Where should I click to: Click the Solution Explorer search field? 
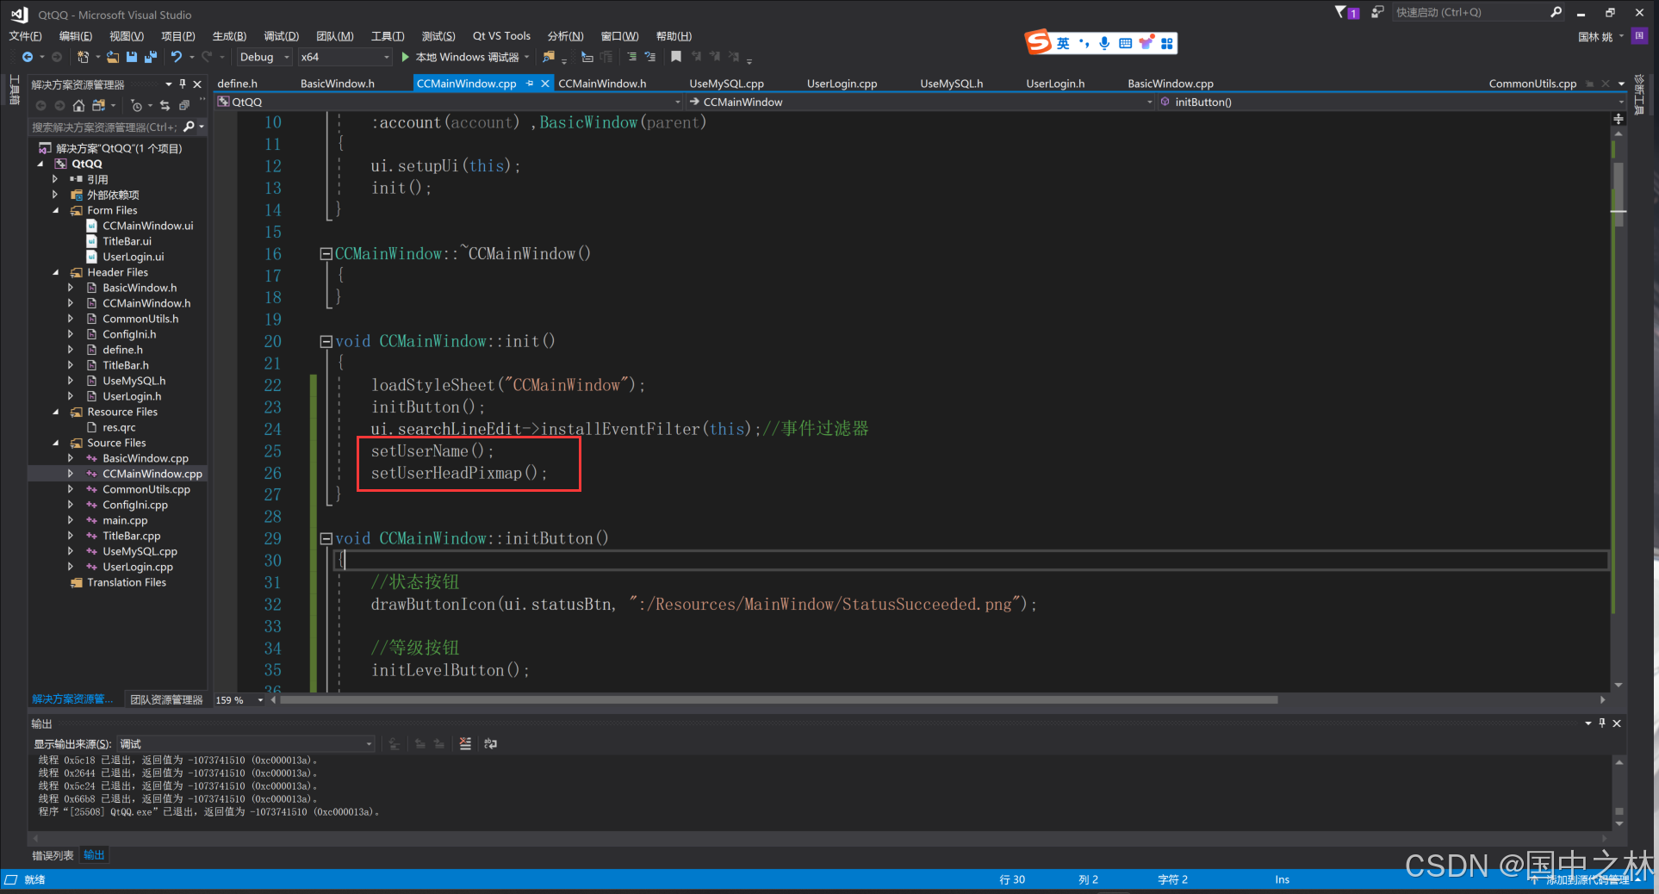pyautogui.click(x=104, y=127)
